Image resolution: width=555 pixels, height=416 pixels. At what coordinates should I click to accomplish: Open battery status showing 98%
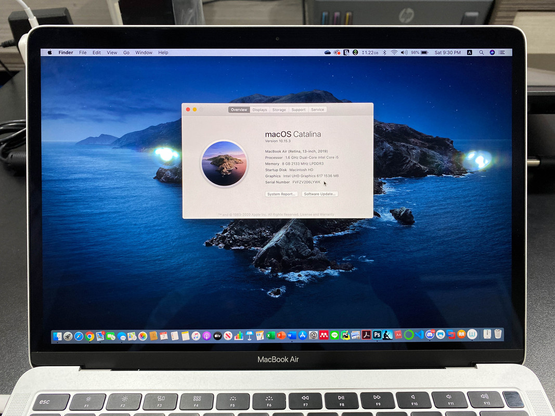[x=420, y=53]
